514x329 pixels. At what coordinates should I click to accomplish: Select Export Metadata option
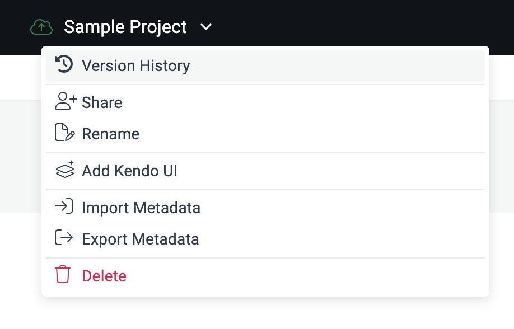point(141,239)
